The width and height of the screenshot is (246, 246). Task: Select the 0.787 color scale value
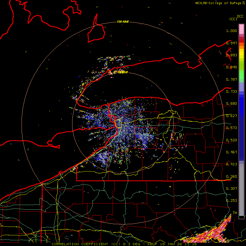[232, 79]
